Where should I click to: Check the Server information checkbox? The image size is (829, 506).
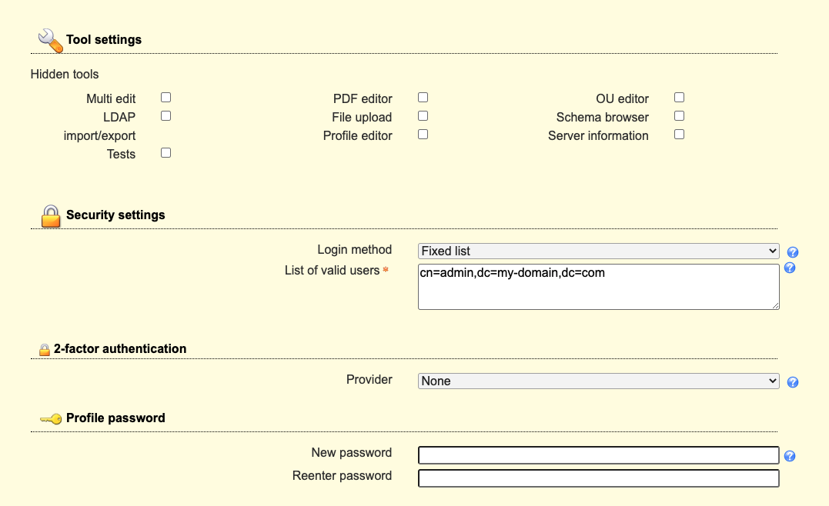(x=679, y=133)
